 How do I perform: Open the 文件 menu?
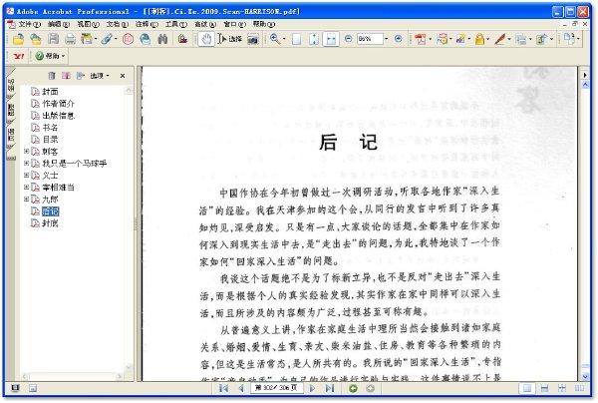point(29,24)
